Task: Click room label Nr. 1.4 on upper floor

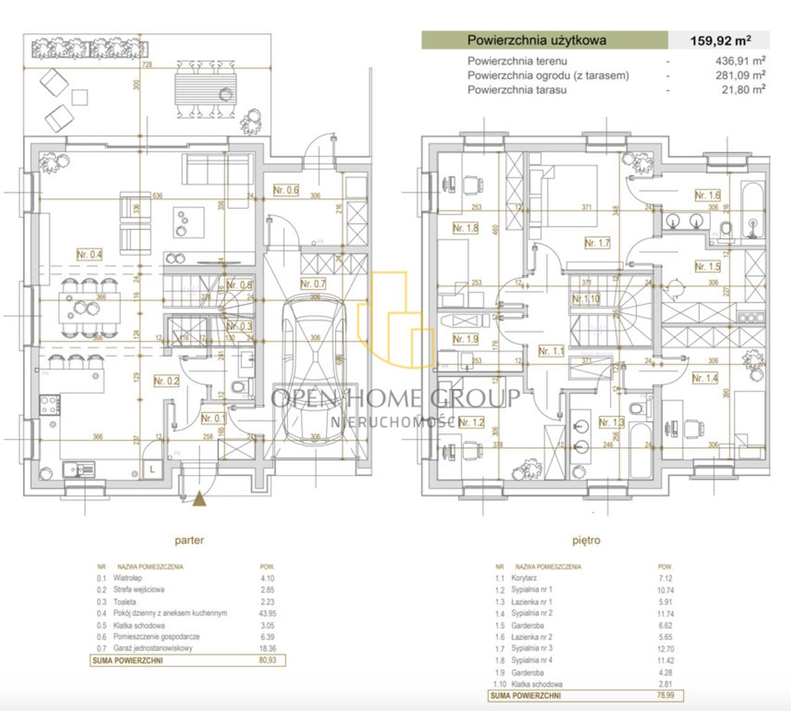Action: point(704,378)
